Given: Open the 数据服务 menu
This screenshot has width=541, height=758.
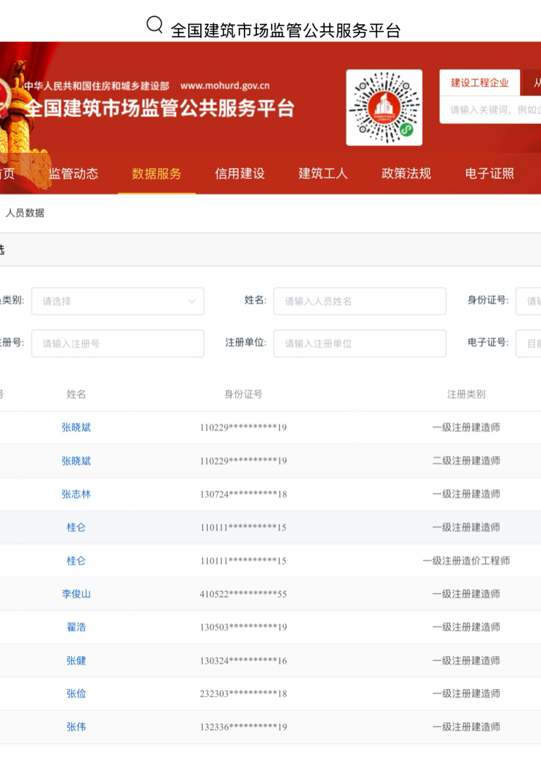Looking at the screenshot, I should point(156,173).
